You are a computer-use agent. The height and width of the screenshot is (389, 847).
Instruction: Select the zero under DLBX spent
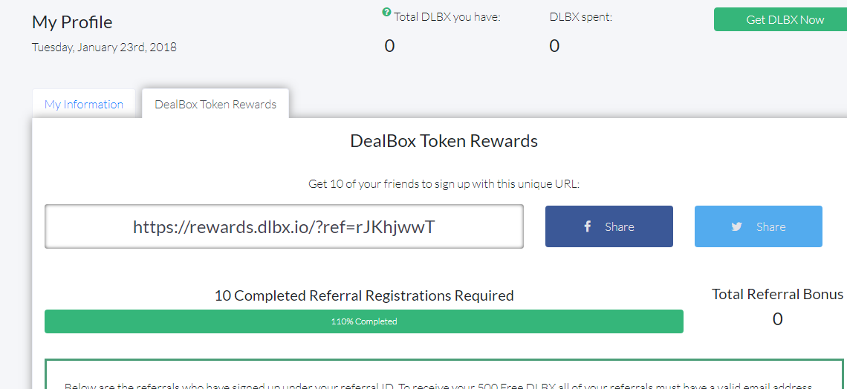(x=554, y=46)
